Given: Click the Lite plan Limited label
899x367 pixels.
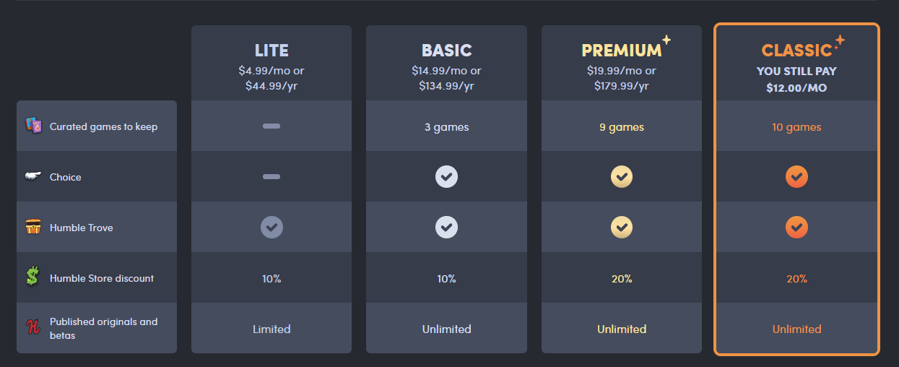Looking at the screenshot, I should (x=272, y=329).
